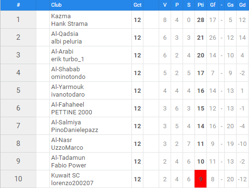Screen dimensions: 249x188
Task: Open the Al-Yarmouk club link
Action: point(67,87)
